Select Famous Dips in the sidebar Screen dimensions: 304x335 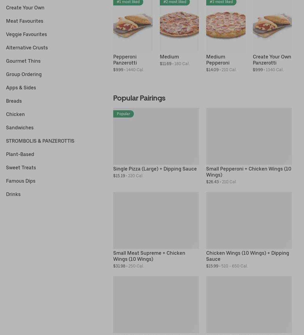21,181
